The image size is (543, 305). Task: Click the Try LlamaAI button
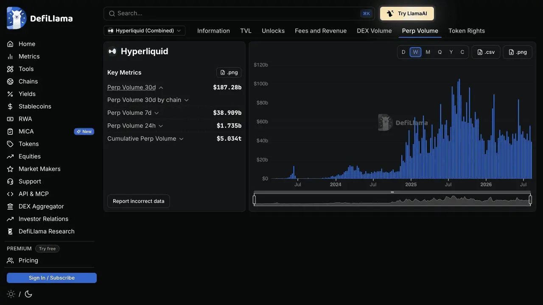click(x=407, y=14)
